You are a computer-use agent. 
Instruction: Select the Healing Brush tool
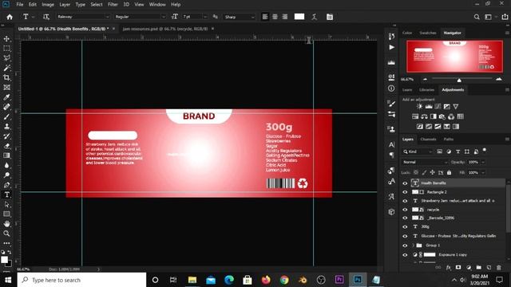pos(6,107)
